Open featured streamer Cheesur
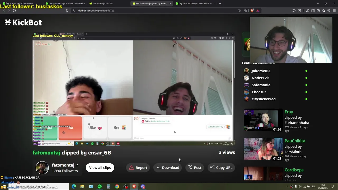 (x=259, y=92)
